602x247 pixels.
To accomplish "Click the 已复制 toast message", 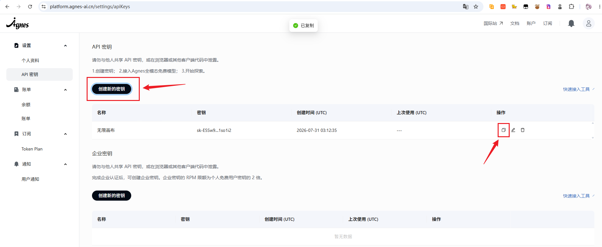I will tap(304, 26).
